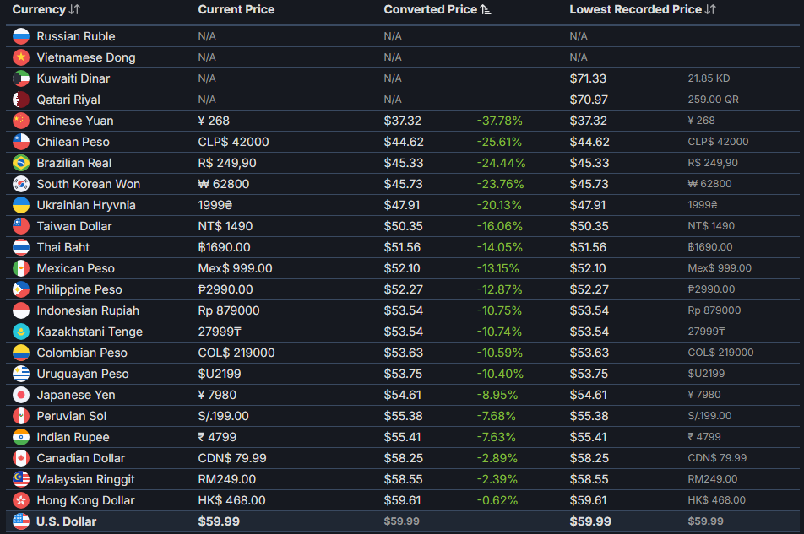The width and height of the screenshot is (804, 534).
Task: Click the Taiwan flag icon
Action: [21, 226]
